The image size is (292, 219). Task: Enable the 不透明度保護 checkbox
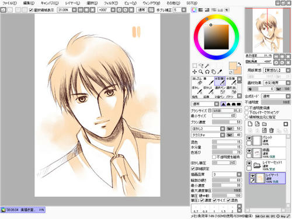246,107
